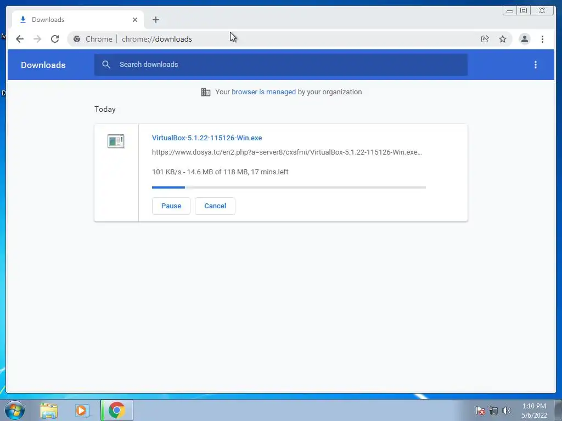Click the download progress bar
The width and height of the screenshot is (562, 421).
[289, 187]
